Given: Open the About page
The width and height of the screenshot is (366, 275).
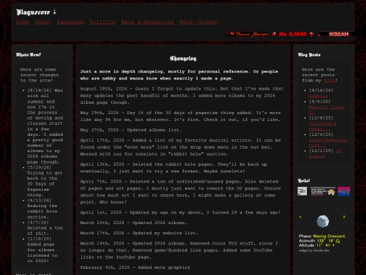Looking at the screenshot, I should coord(43,22).
